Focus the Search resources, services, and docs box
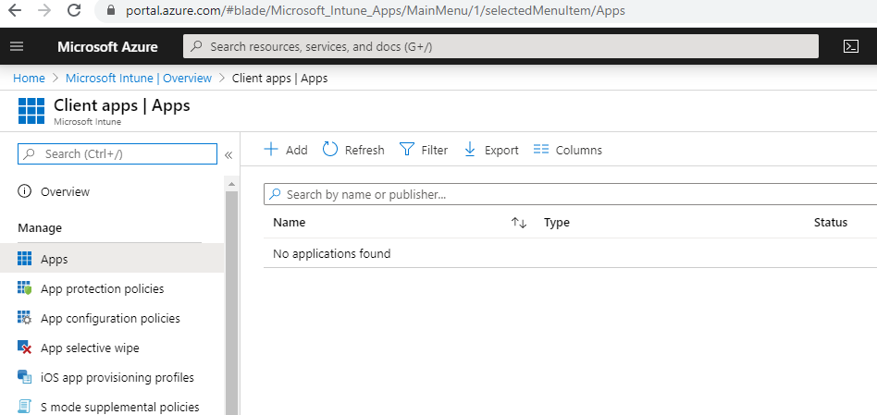Screen dimensions: 877x415 click(500, 46)
